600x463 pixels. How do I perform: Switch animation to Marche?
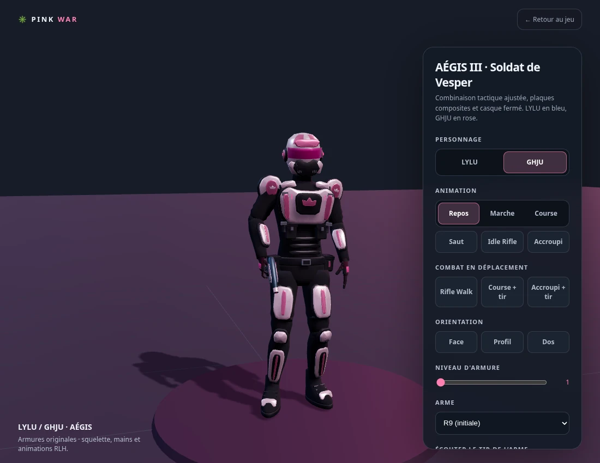coord(502,214)
